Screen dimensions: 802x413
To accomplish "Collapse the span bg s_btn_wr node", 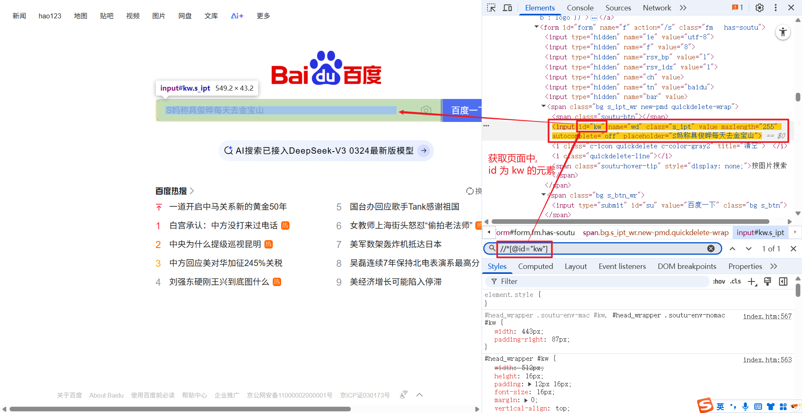I will 543,195.
